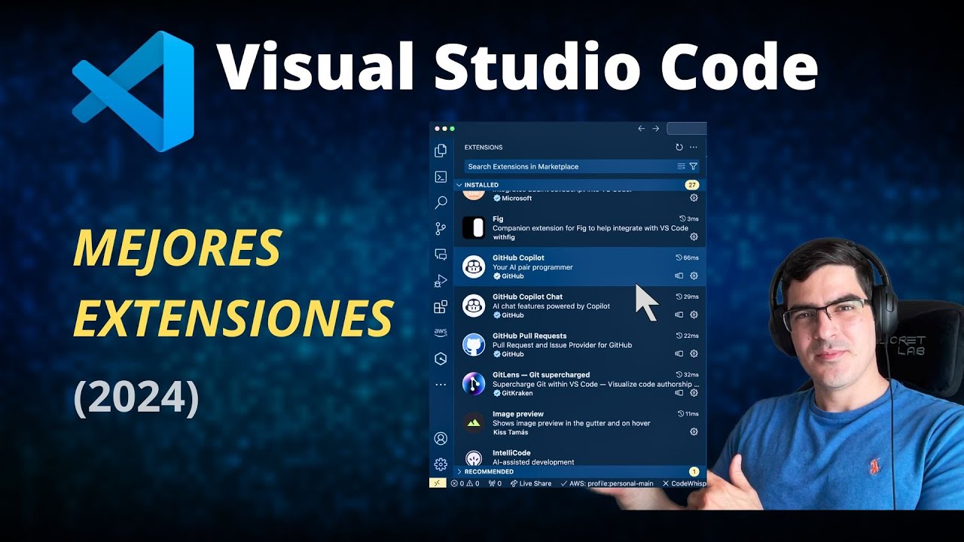Viewport: 964px width, 542px height.
Task: Open manage gear for GitHub Copilot
Action: (694, 276)
